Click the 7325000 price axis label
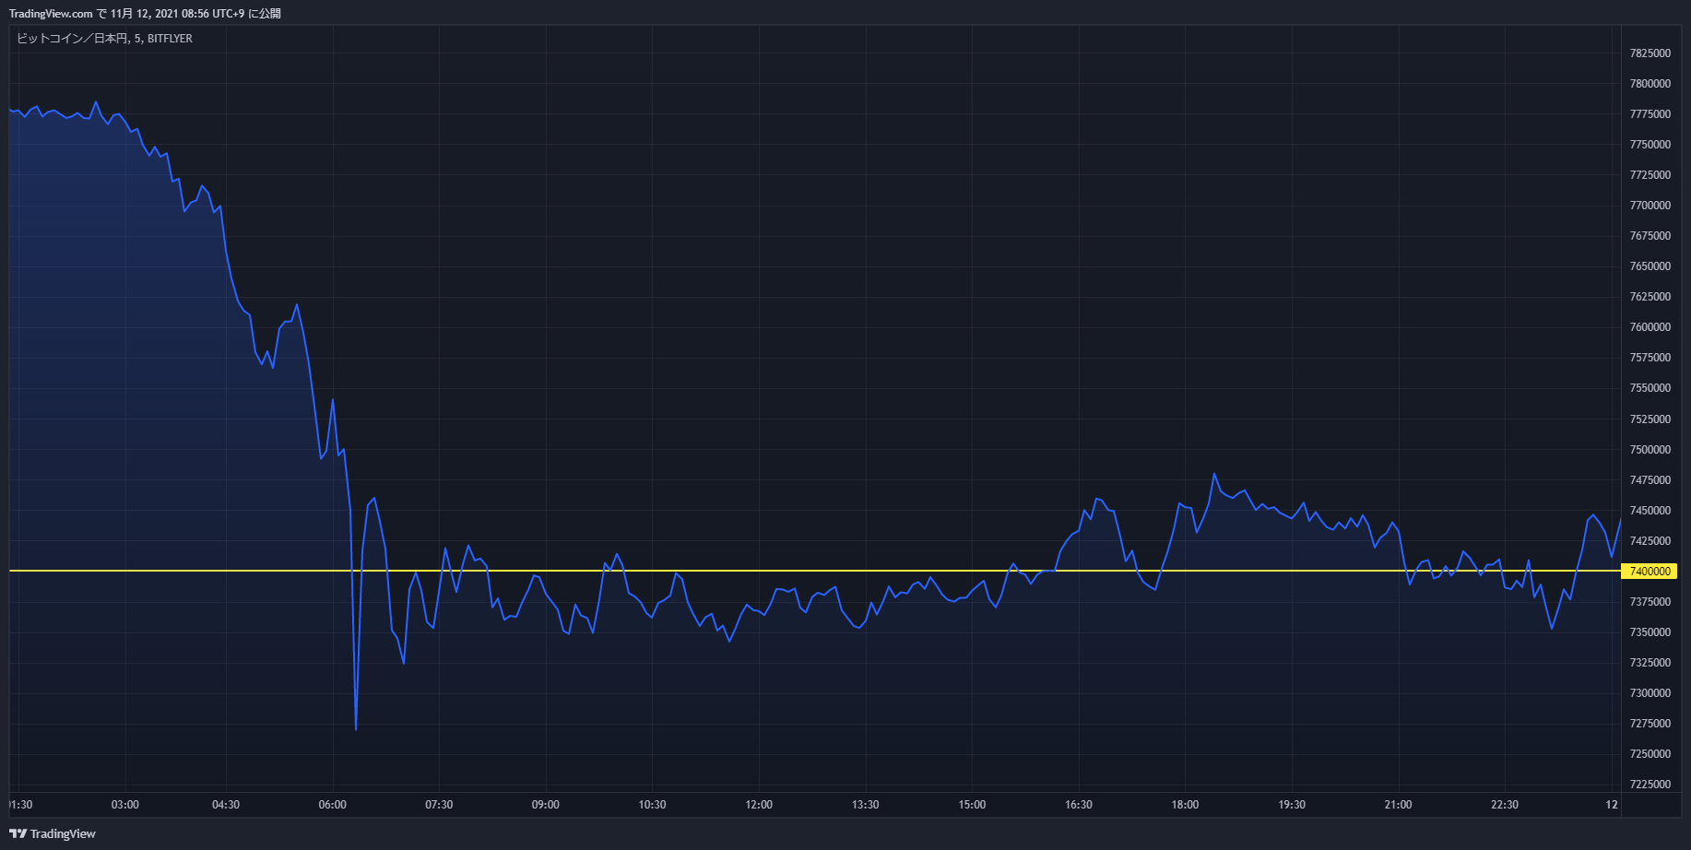Screen dimensions: 1691x850 (1650, 663)
